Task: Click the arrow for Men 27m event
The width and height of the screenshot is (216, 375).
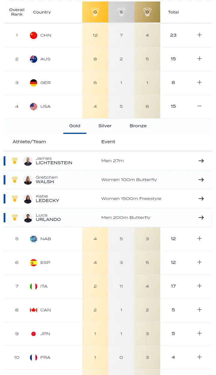Action: (x=201, y=161)
